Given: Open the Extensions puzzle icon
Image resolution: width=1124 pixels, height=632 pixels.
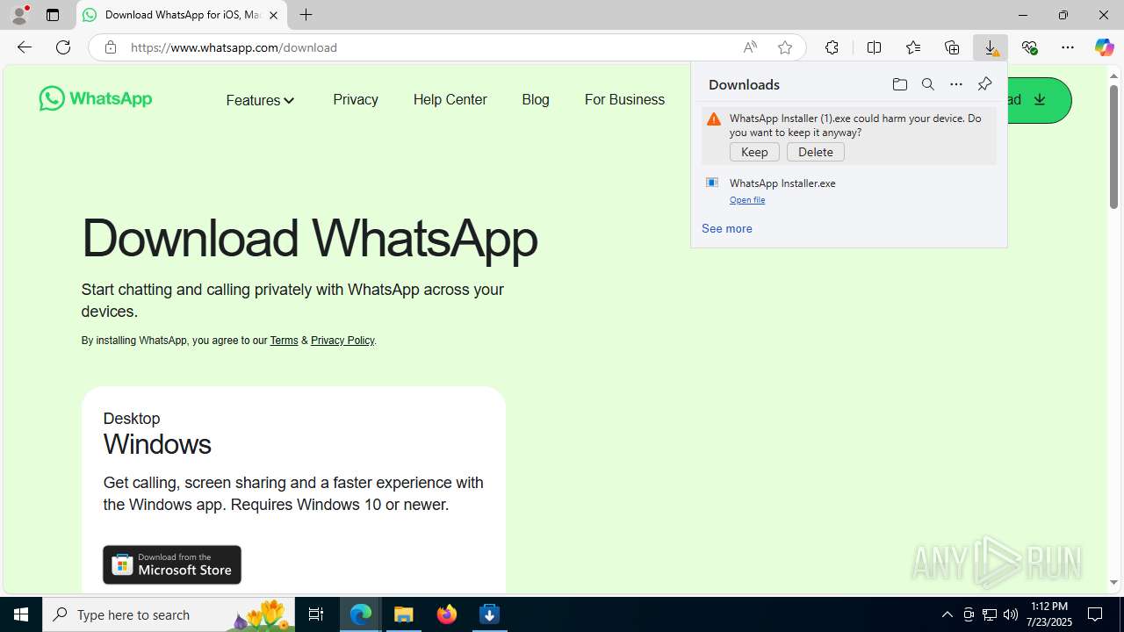Looking at the screenshot, I should 832,47.
